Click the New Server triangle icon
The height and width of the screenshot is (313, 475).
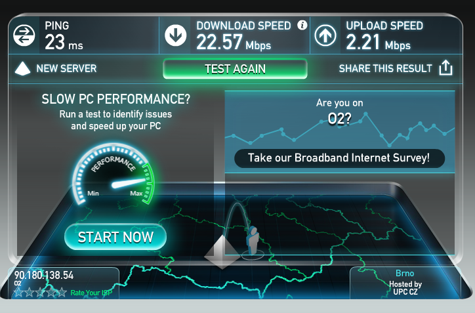(23, 68)
